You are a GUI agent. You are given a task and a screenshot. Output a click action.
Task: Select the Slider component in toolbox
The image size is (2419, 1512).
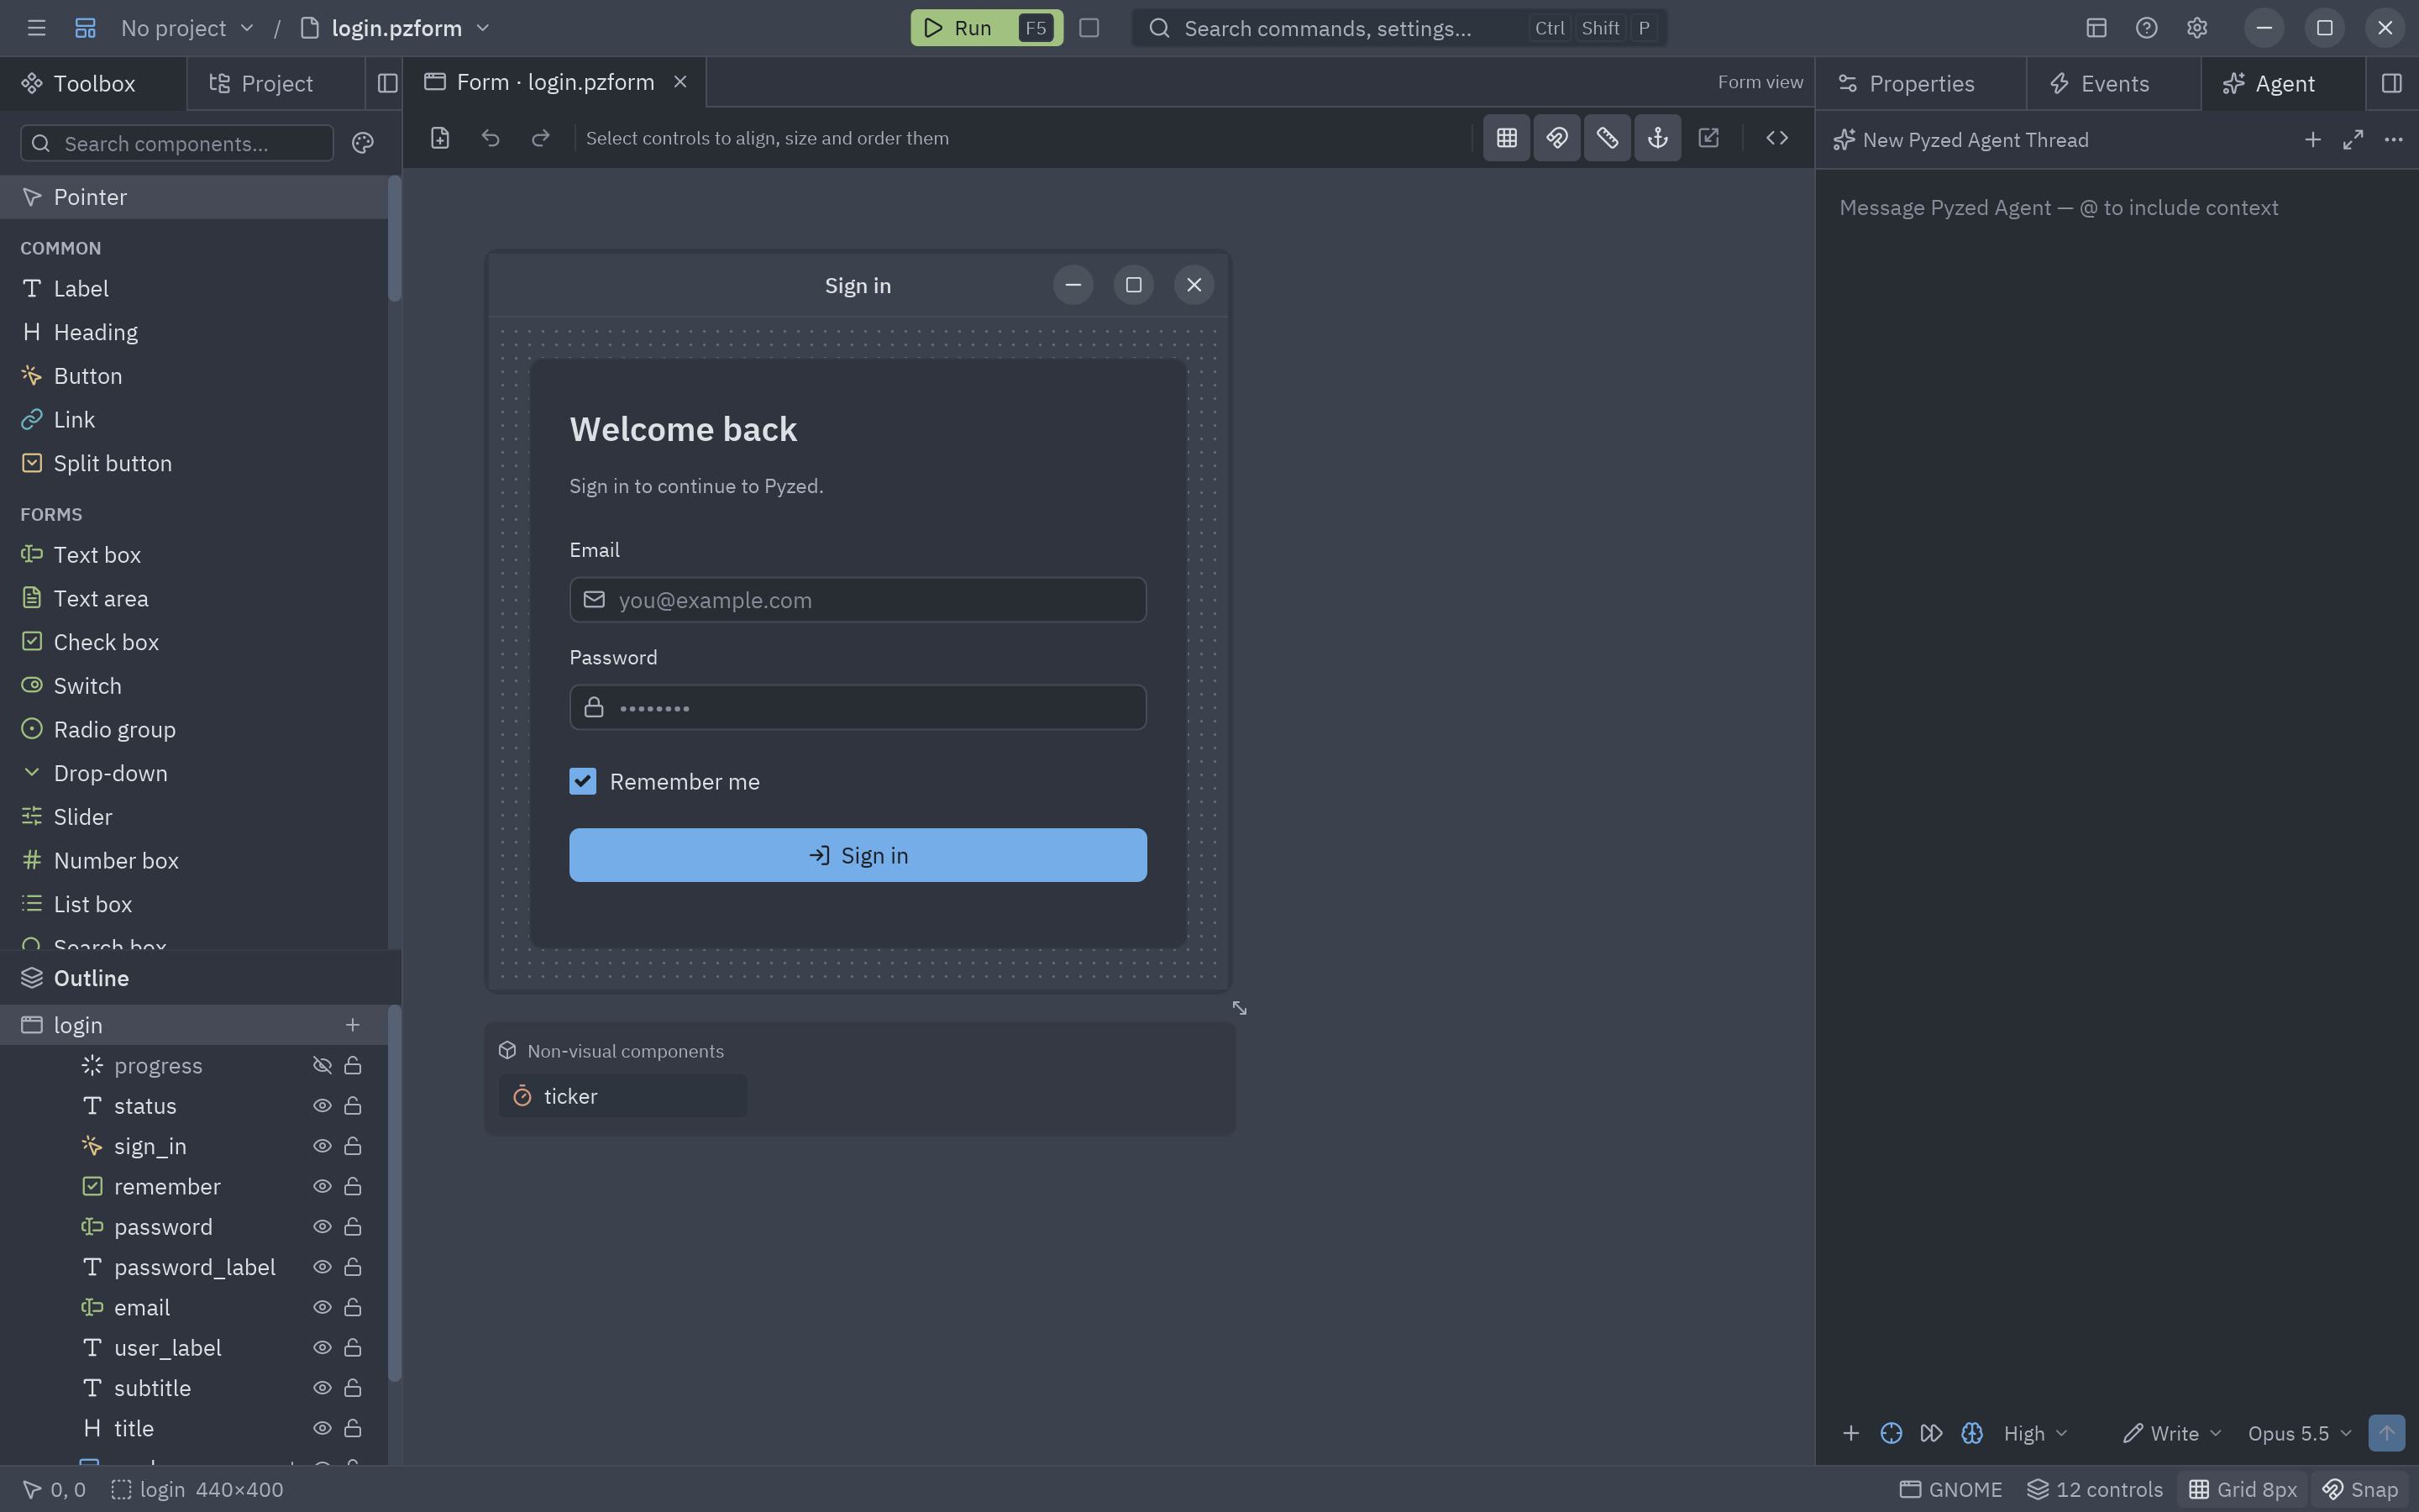click(194, 817)
